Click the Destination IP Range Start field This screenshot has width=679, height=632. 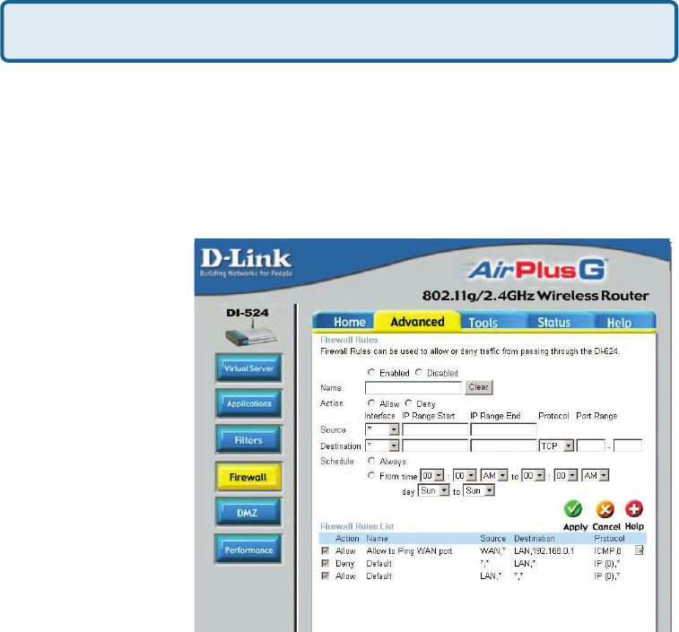(x=435, y=446)
